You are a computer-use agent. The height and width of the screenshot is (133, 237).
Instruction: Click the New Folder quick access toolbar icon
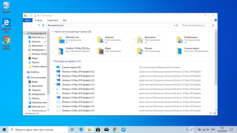pos(35,16)
